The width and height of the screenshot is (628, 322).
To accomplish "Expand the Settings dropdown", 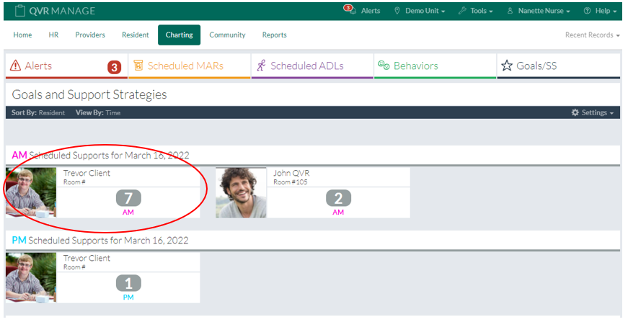I will (592, 113).
